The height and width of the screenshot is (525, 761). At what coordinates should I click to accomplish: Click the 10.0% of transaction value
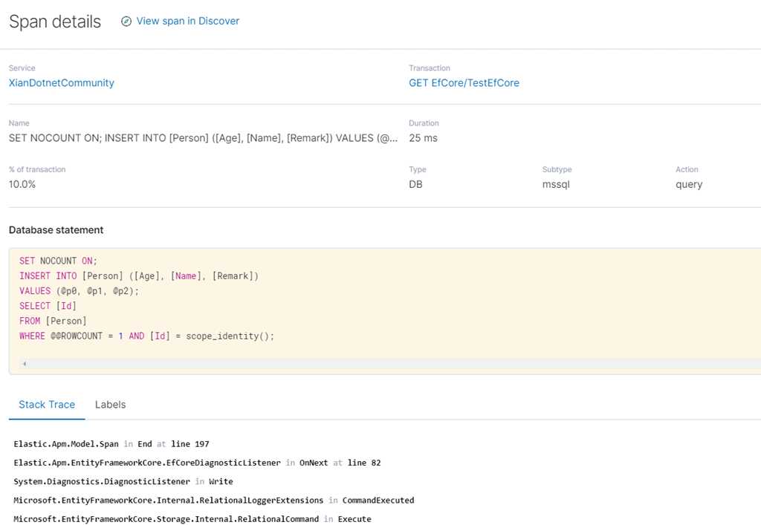tap(22, 184)
